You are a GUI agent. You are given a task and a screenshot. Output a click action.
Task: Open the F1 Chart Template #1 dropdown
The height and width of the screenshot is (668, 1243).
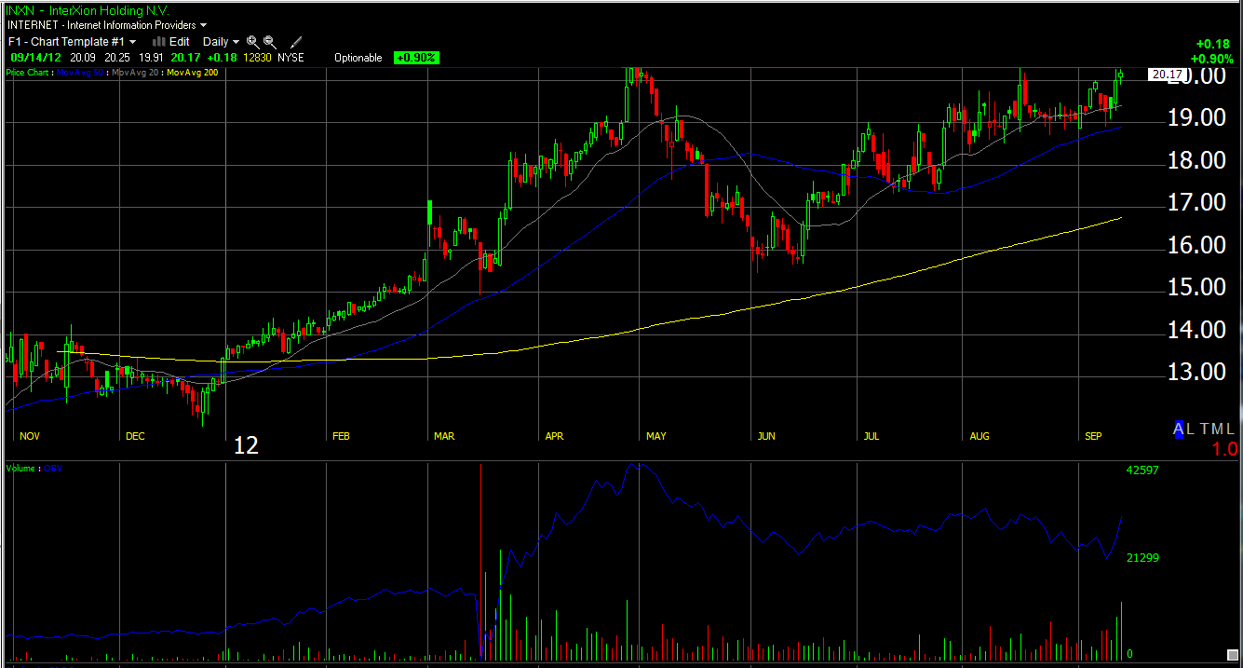(132, 42)
